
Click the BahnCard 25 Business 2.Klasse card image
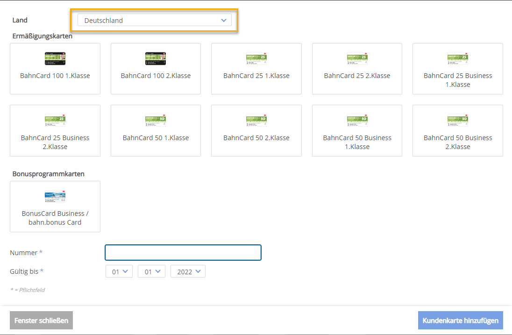coord(55,120)
